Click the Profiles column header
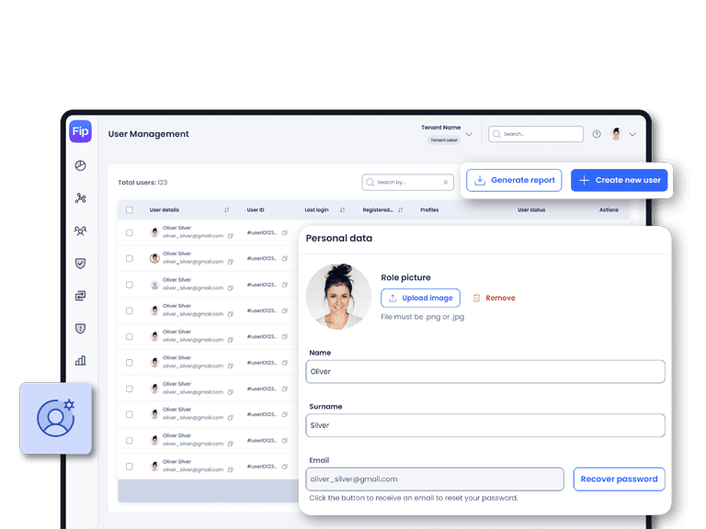Screen dimensions: 706x529 tap(429, 210)
